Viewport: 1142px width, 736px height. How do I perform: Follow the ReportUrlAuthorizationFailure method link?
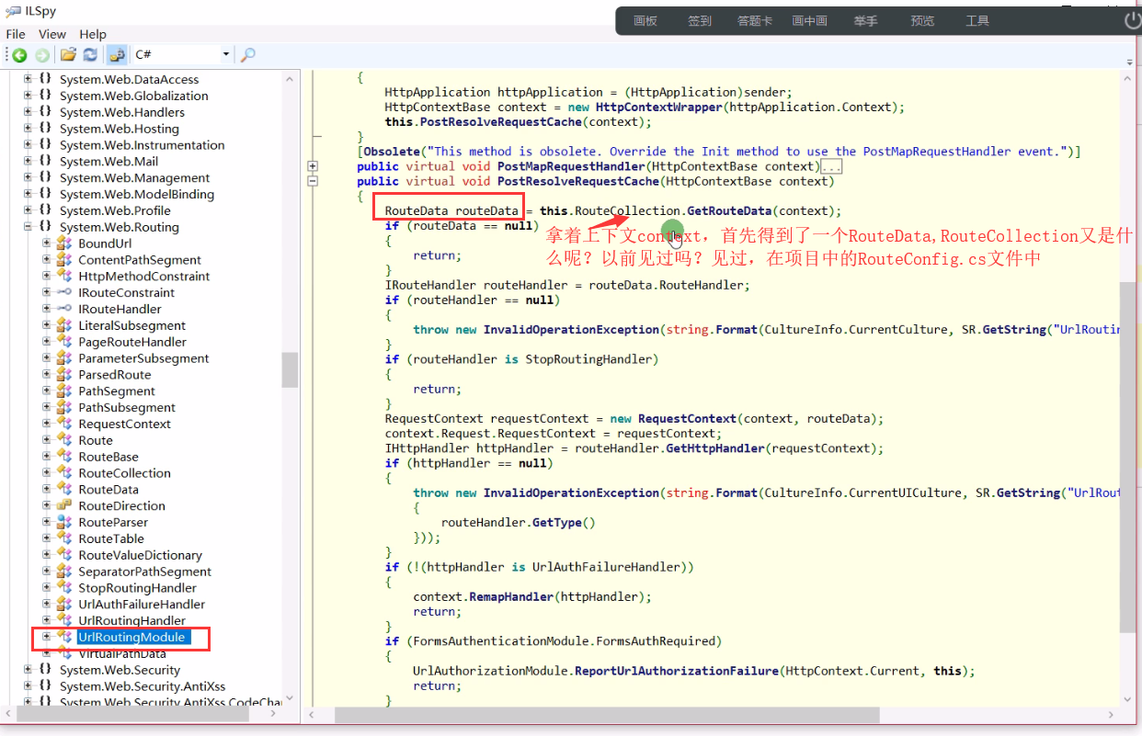click(677, 671)
